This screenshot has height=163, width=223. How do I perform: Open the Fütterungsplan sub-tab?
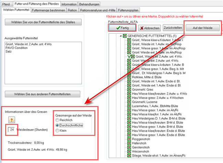click(x=128, y=10)
